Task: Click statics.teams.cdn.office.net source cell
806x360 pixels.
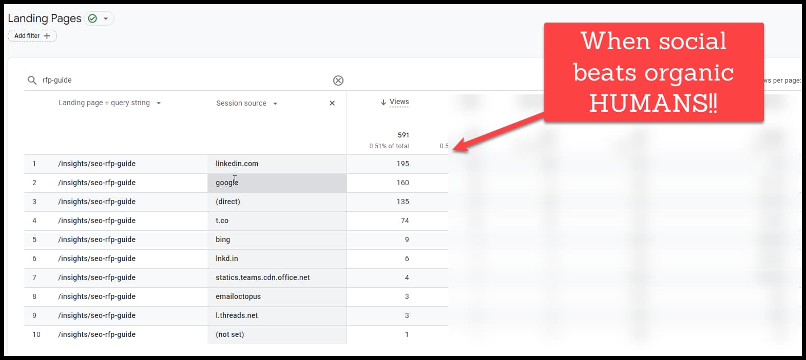Action: coord(262,277)
